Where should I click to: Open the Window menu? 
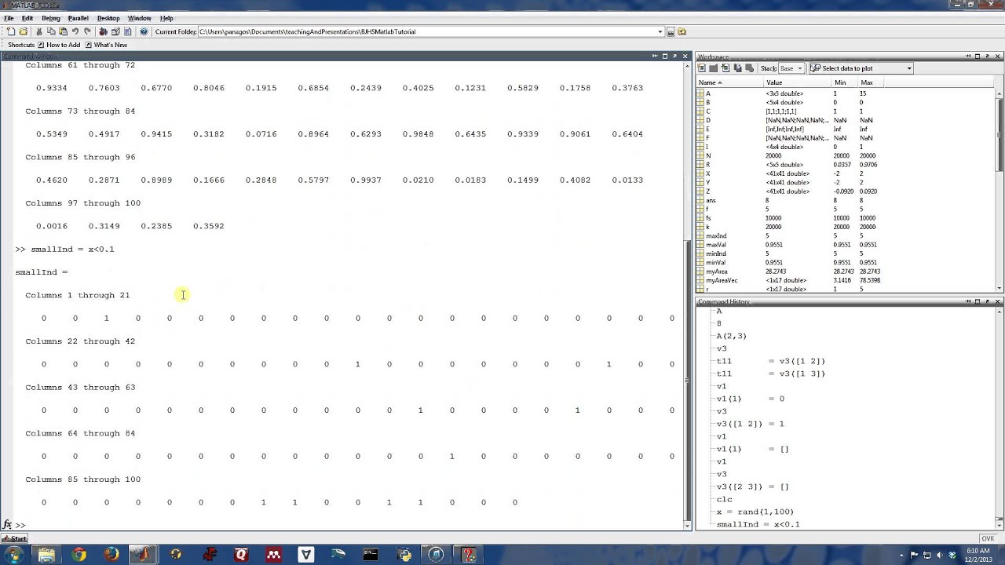pyautogui.click(x=140, y=18)
